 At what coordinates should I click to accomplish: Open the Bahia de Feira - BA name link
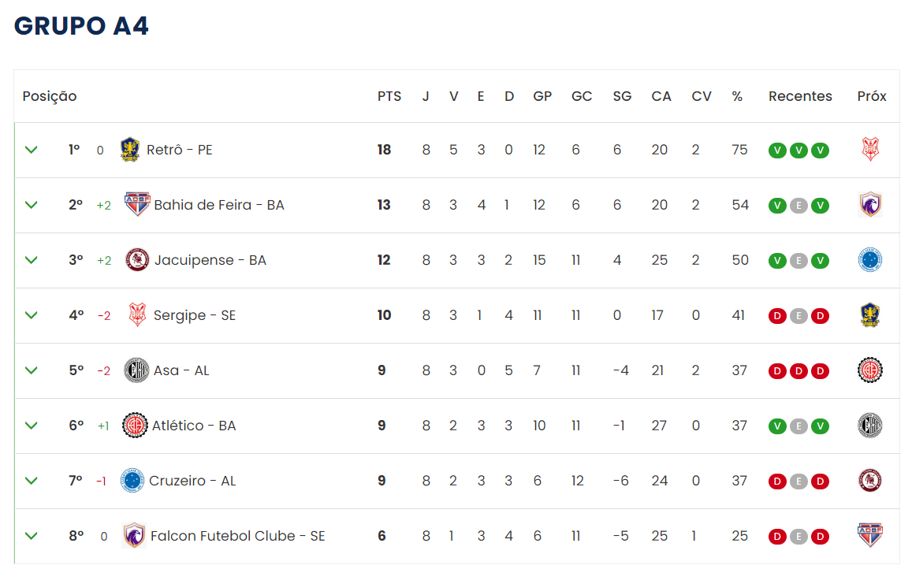219,205
